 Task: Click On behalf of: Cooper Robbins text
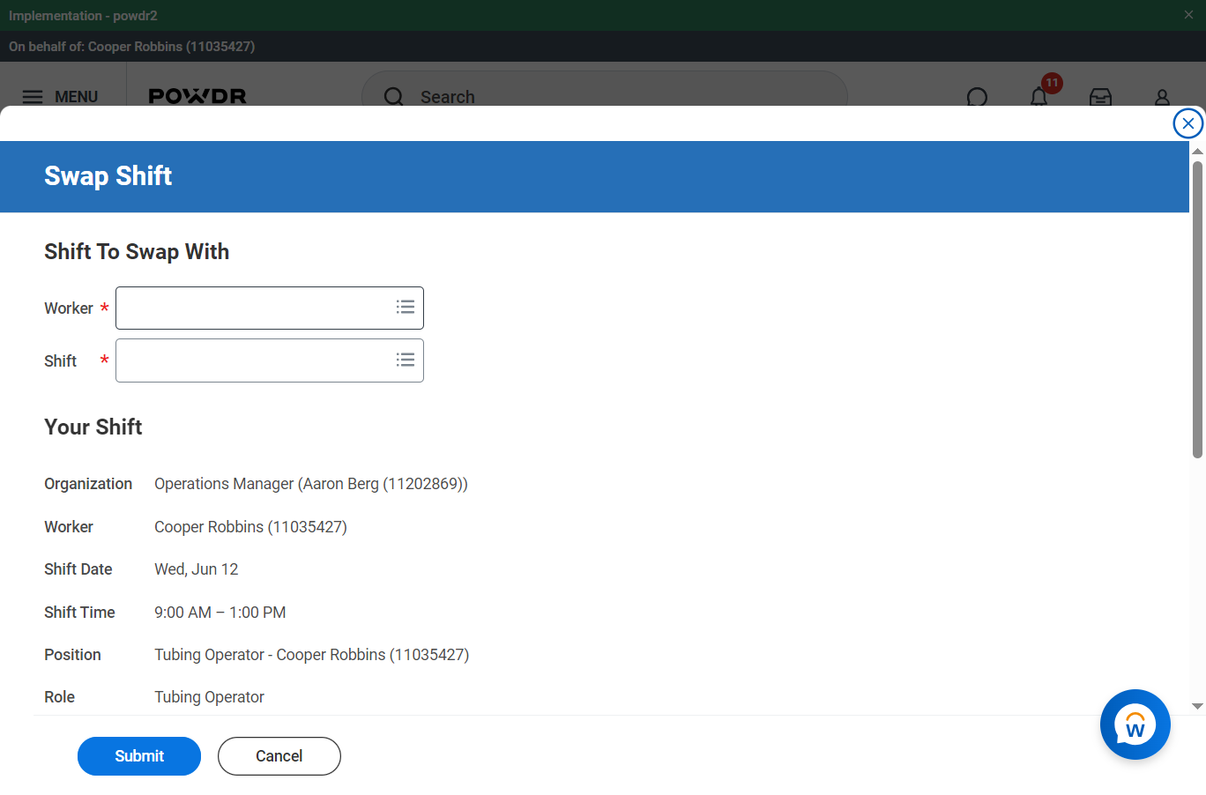132,47
